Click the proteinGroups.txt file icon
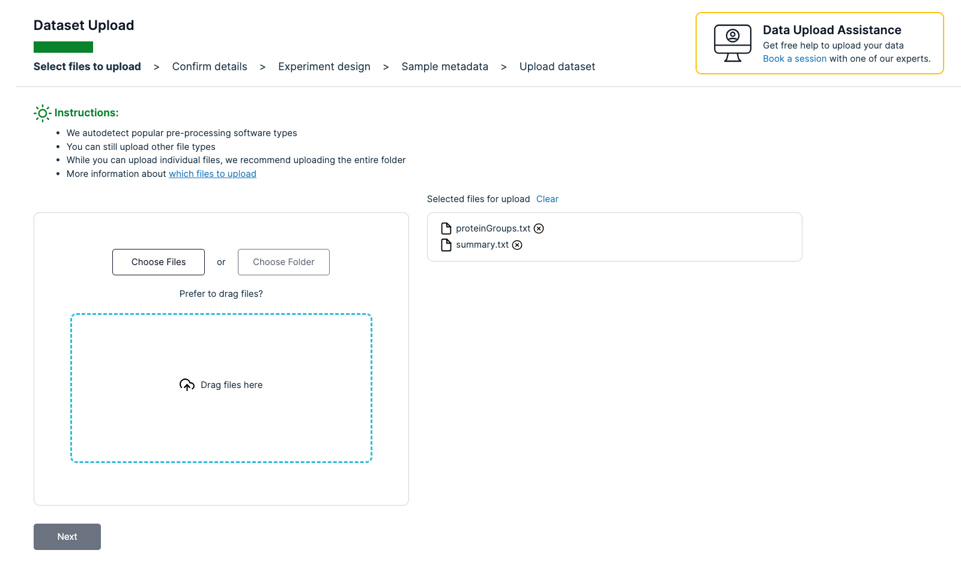The image size is (961, 574). [x=446, y=229]
